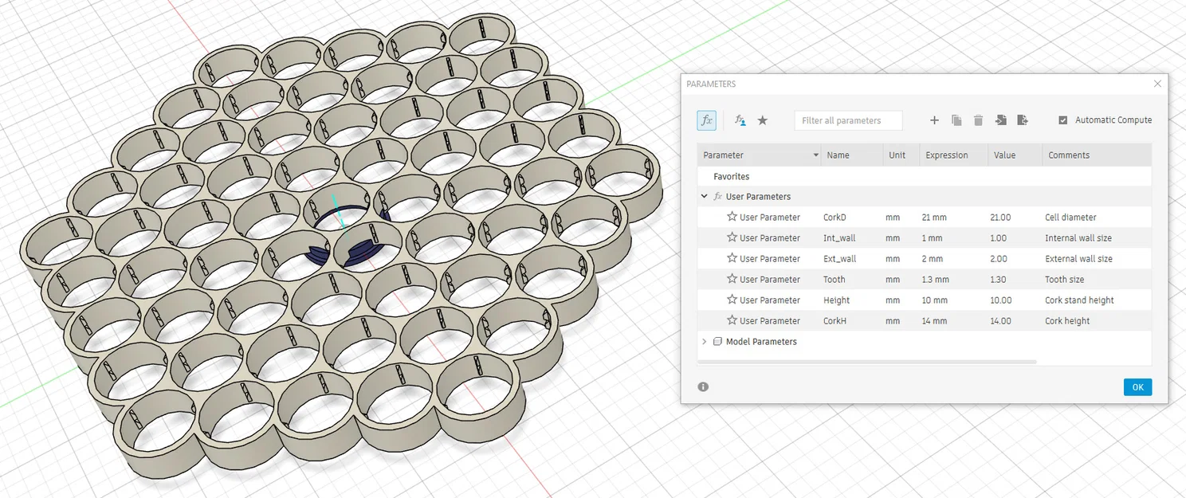Favorite the Tooth parameter star

pyautogui.click(x=732, y=279)
